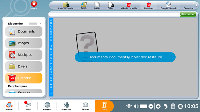Click the green Rechercher button
The image size is (200, 112).
188,14
